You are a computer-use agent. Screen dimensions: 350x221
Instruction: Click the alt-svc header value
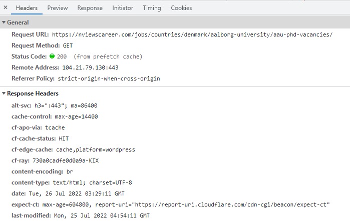66,105
